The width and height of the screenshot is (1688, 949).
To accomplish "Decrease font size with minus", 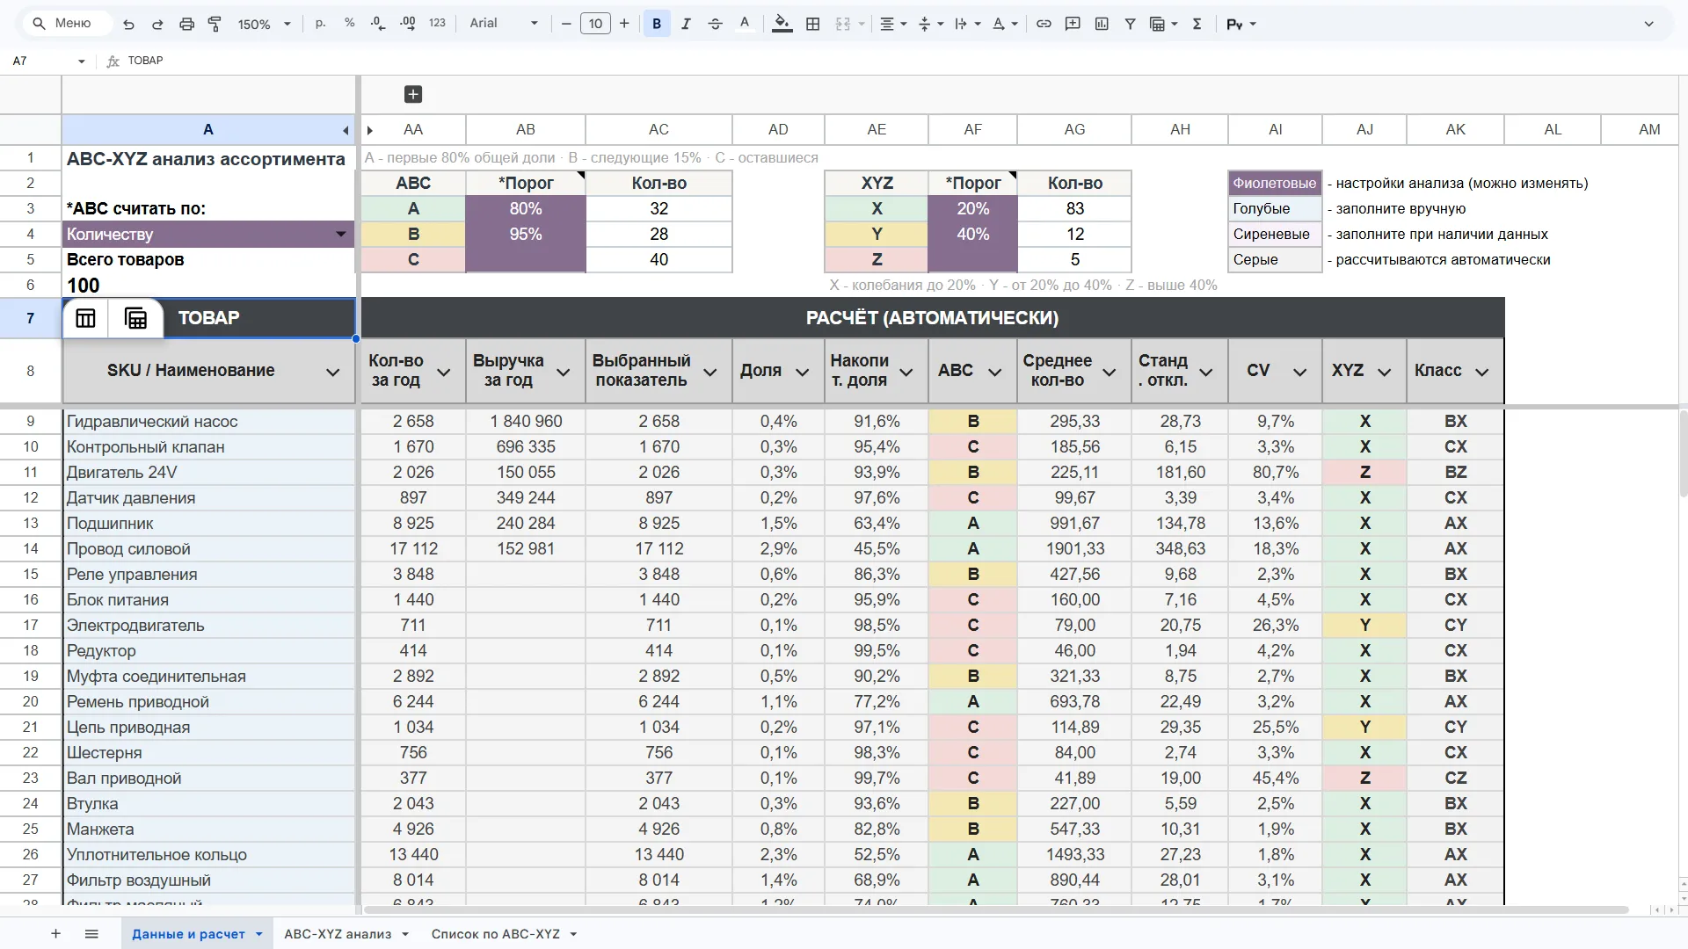I will [566, 24].
